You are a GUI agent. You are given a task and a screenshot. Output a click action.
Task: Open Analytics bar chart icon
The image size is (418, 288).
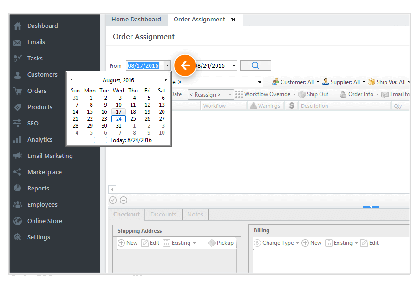[18, 139]
